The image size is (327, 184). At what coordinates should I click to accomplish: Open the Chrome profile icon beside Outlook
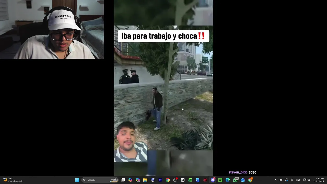[250, 180]
